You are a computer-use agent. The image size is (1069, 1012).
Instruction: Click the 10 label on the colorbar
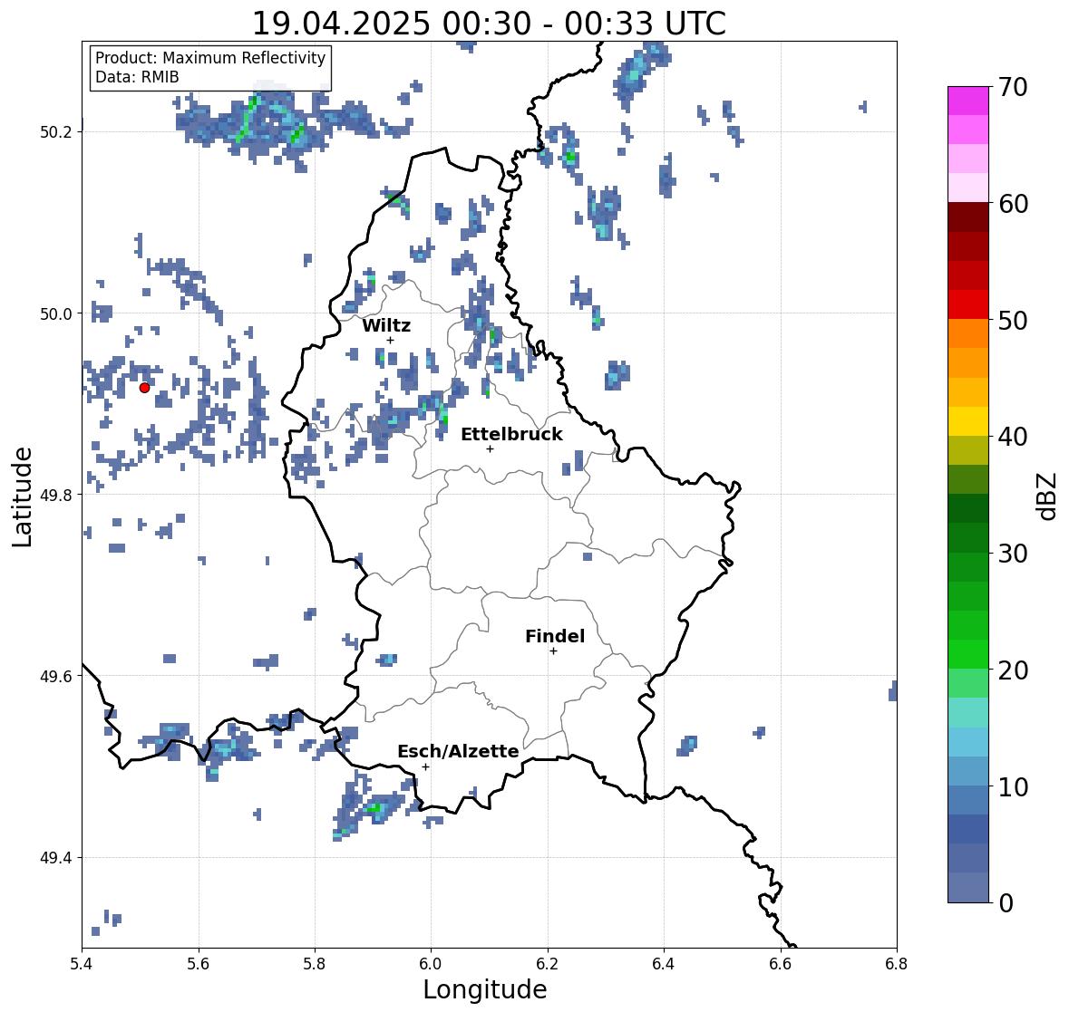(1013, 786)
